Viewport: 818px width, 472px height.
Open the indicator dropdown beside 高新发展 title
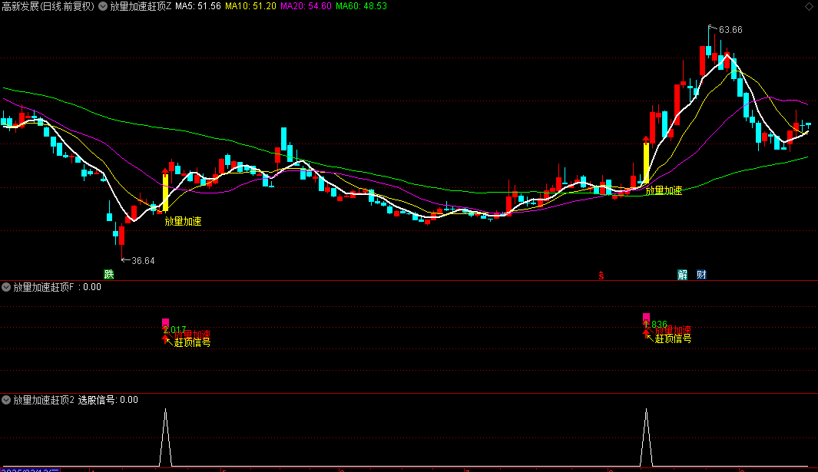click(103, 6)
